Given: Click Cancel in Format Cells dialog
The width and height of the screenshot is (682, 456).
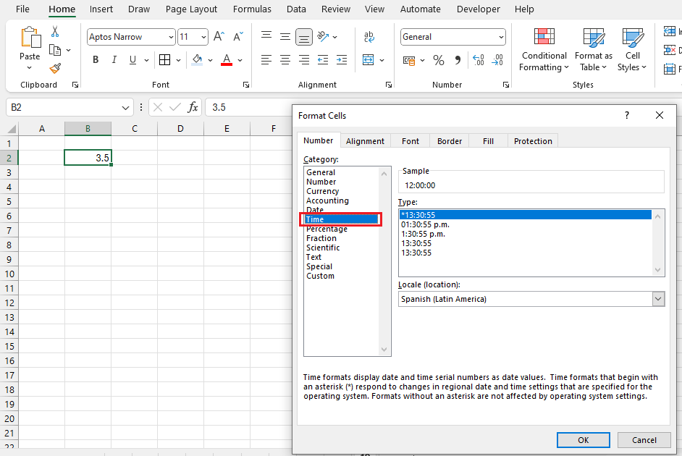Looking at the screenshot, I should [644, 440].
